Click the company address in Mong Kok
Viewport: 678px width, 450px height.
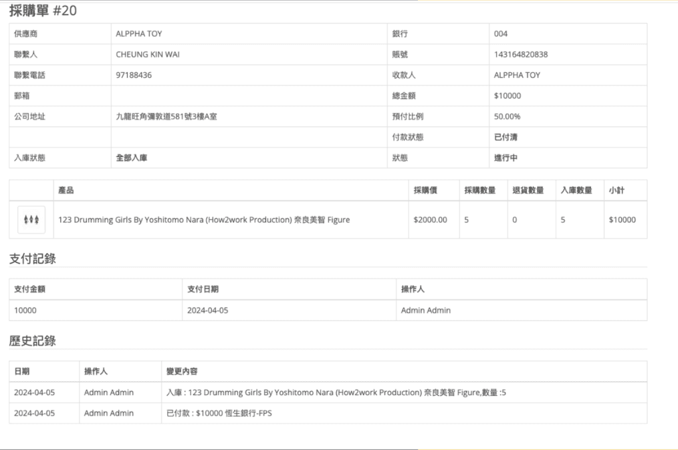(166, 117)
